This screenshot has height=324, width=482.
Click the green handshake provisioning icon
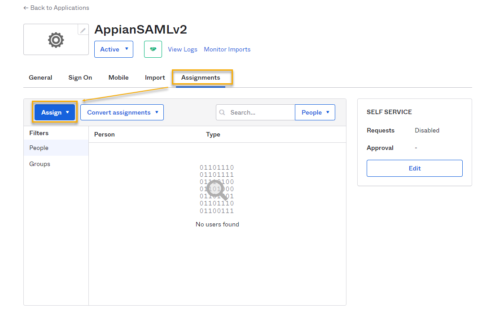(153, 49)
